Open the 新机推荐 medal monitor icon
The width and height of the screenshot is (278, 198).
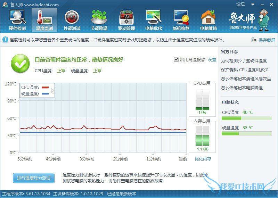coord(181,20)
